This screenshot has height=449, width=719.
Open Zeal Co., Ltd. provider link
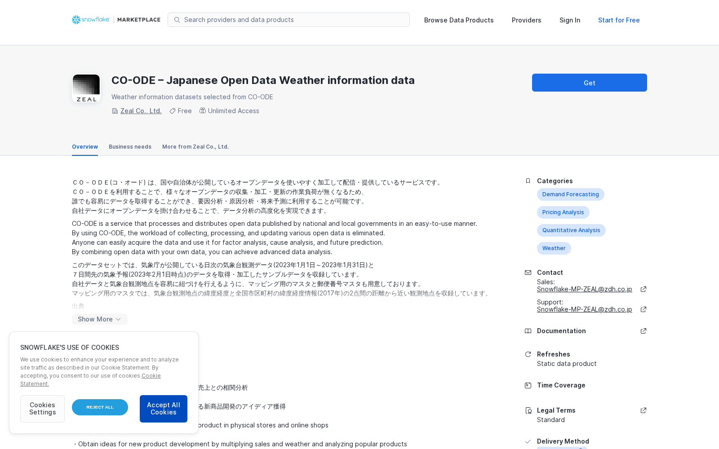[x=141, y=111]
